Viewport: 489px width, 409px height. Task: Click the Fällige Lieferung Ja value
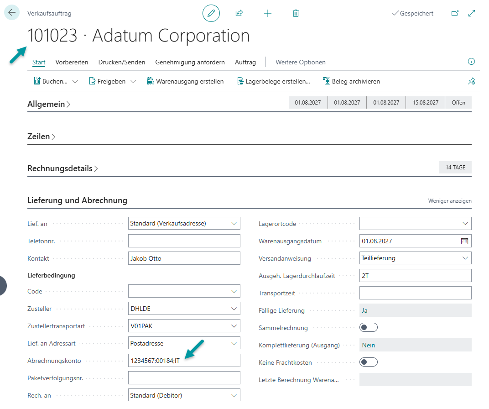pyautogui.click(x=415, y=310)
